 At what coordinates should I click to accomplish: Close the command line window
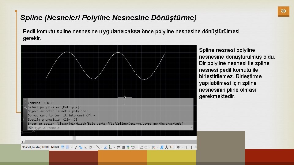click(25, 103)
